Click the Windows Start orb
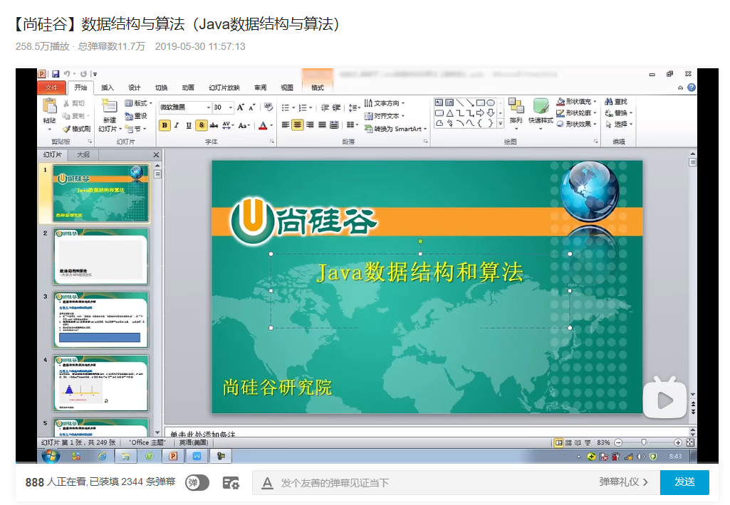 (x=51, y=456)
